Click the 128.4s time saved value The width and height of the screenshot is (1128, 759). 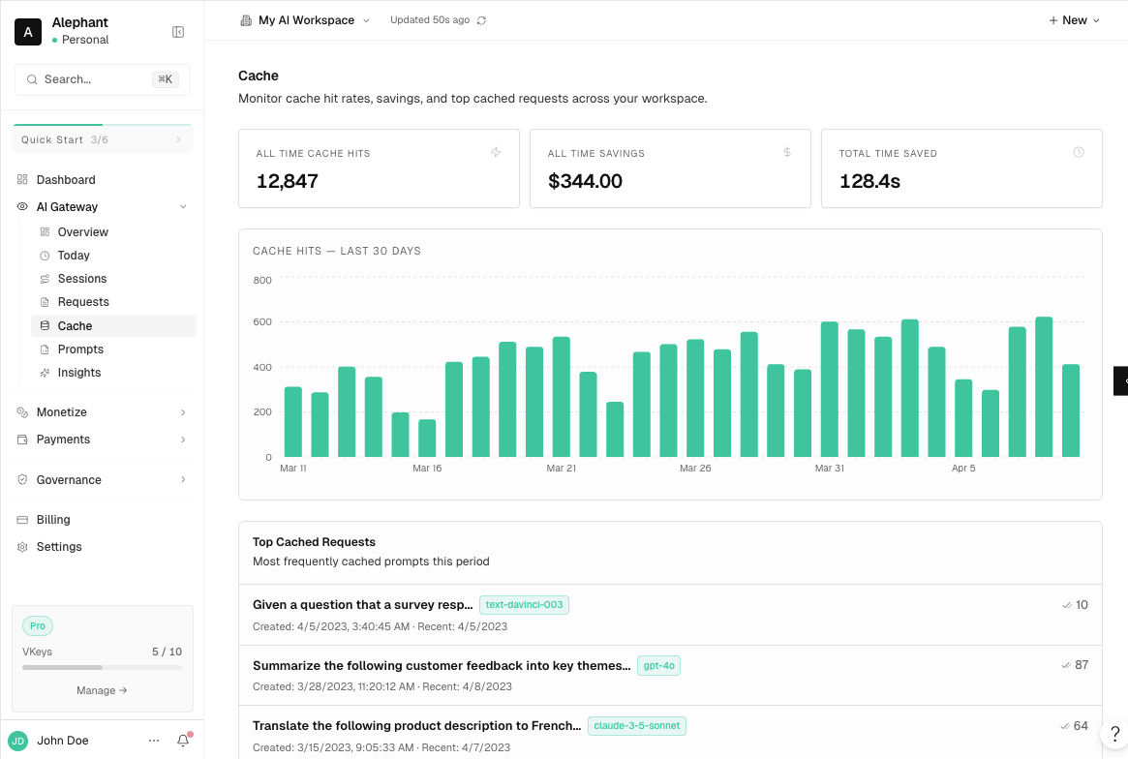click(869, 181)
